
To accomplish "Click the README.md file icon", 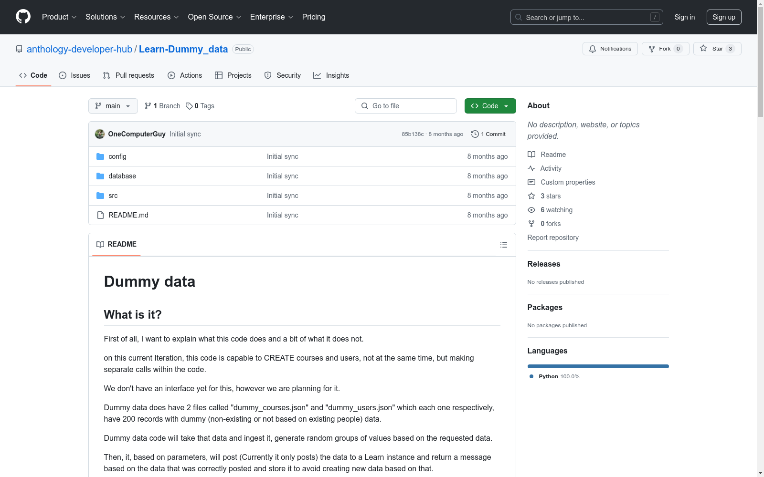I will pyautogui.click(x=100, y=215).
